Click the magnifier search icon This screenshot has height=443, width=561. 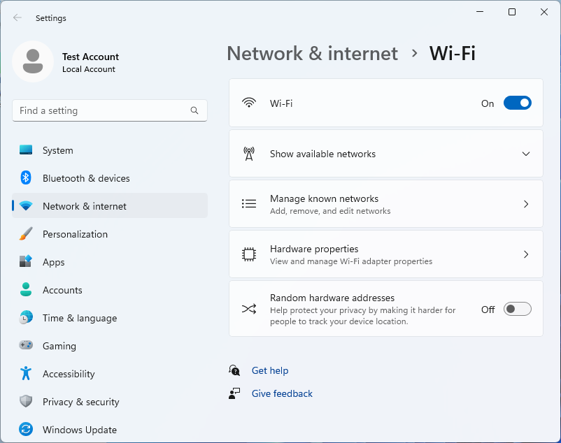[x=194, y=110]
